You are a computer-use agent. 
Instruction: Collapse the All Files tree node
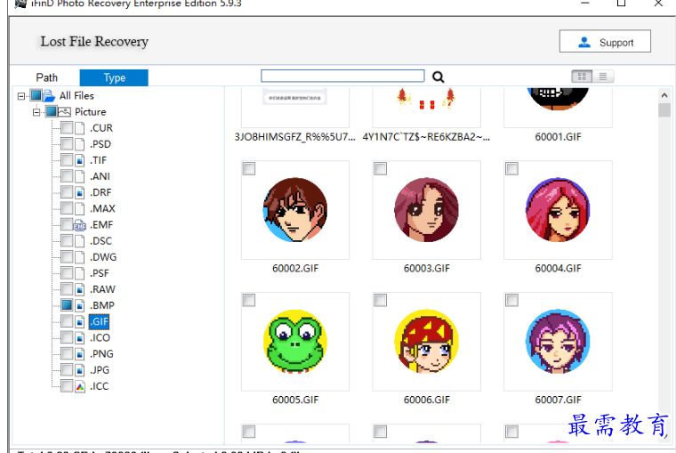pyautogui.click(x=21, y=96)
